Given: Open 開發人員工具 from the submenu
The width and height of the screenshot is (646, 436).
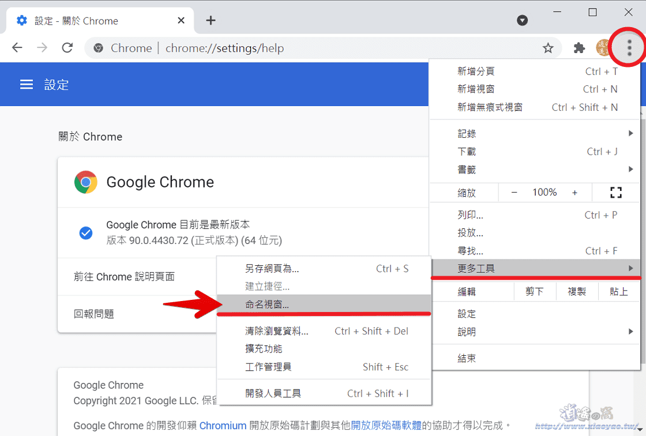Looking at the screenshot, I should point(324,393).
